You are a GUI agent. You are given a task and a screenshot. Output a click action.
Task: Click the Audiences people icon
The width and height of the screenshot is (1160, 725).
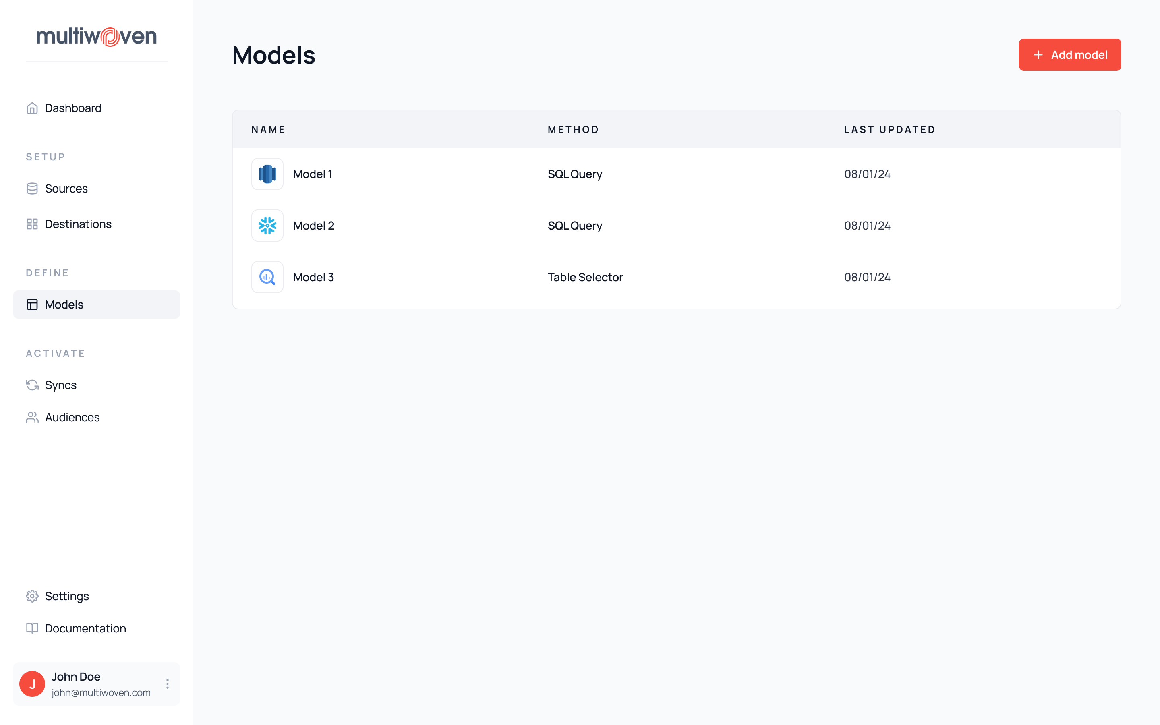32,417
